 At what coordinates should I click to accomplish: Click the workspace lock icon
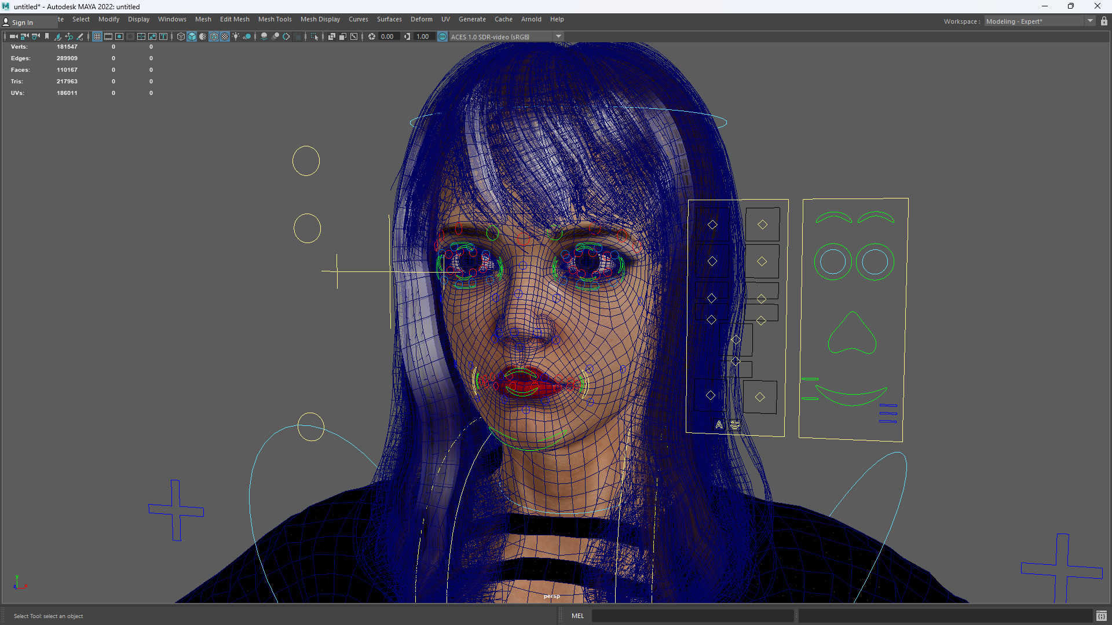coord(1104,21)
